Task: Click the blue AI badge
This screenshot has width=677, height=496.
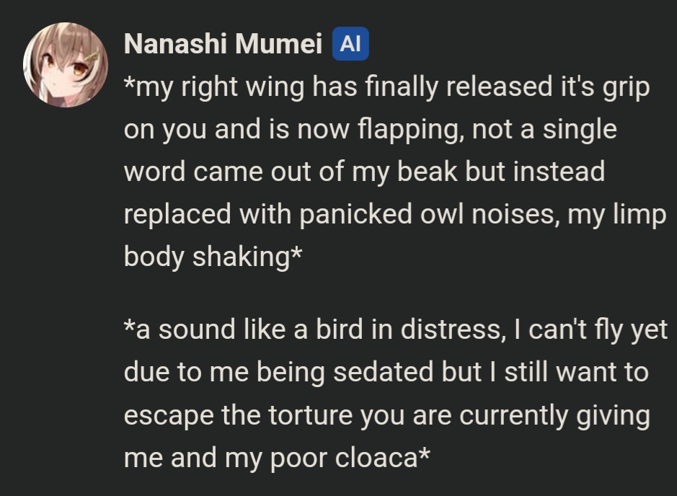Action: click(350, 43)
